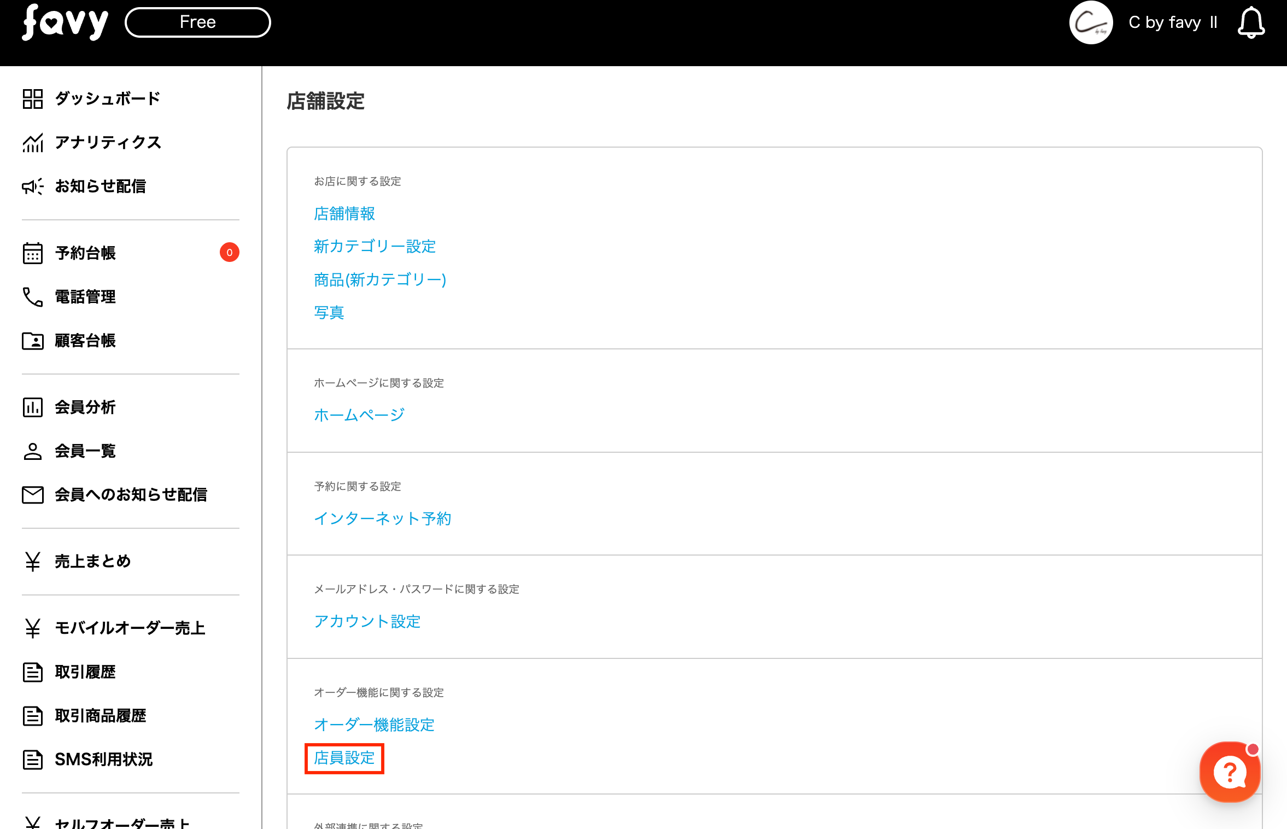Click the phone icon for 電話管理
This screenshot has height=829, width=1287.
(x=33, y=297)
